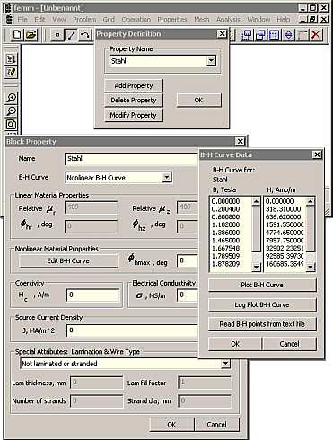Image resolution: width=333 pixels, height=440 pixels.
Task: Click the femm document icon beside File menu
Action: click(10, 20)
